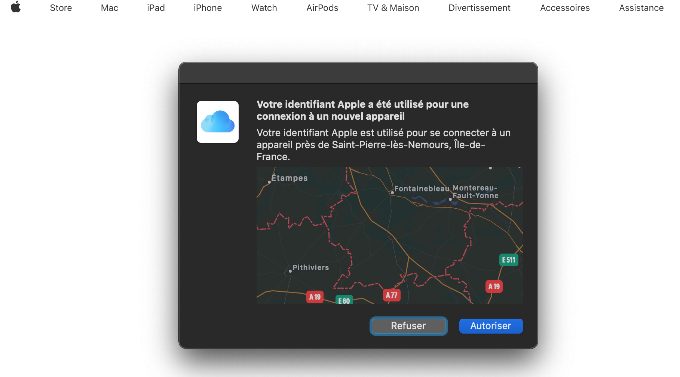Viewport: 680px width, 377px height.
Task: Select Watch in the top navigation
Action: [264, 8]
